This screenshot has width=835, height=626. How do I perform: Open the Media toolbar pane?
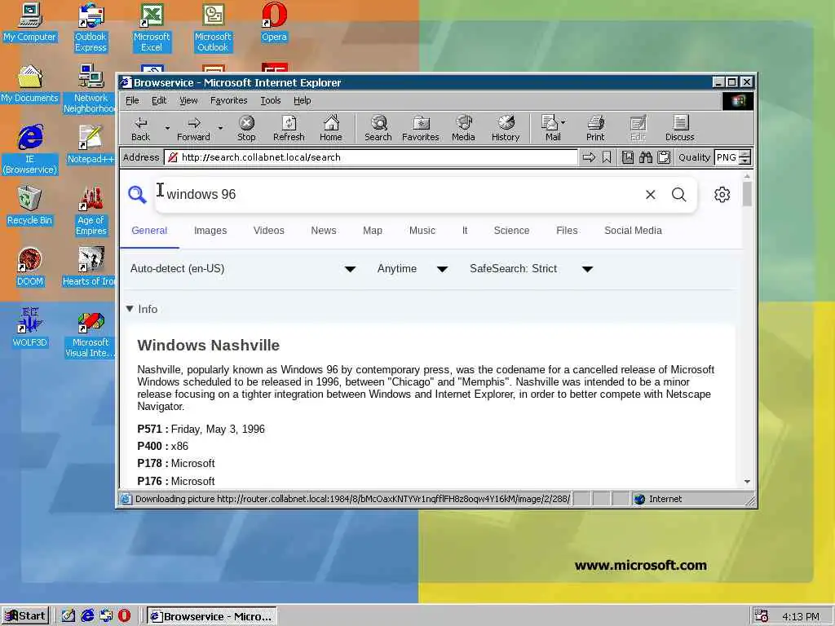tap(463, 129)
